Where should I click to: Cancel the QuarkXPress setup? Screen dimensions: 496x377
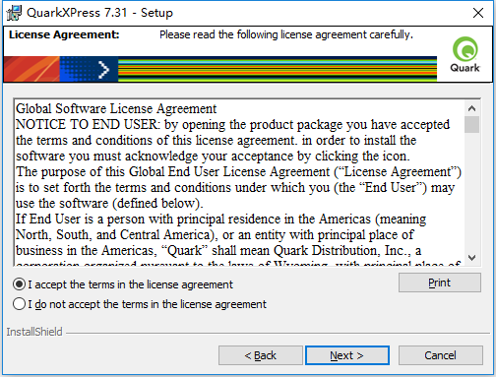coord(440,355)
